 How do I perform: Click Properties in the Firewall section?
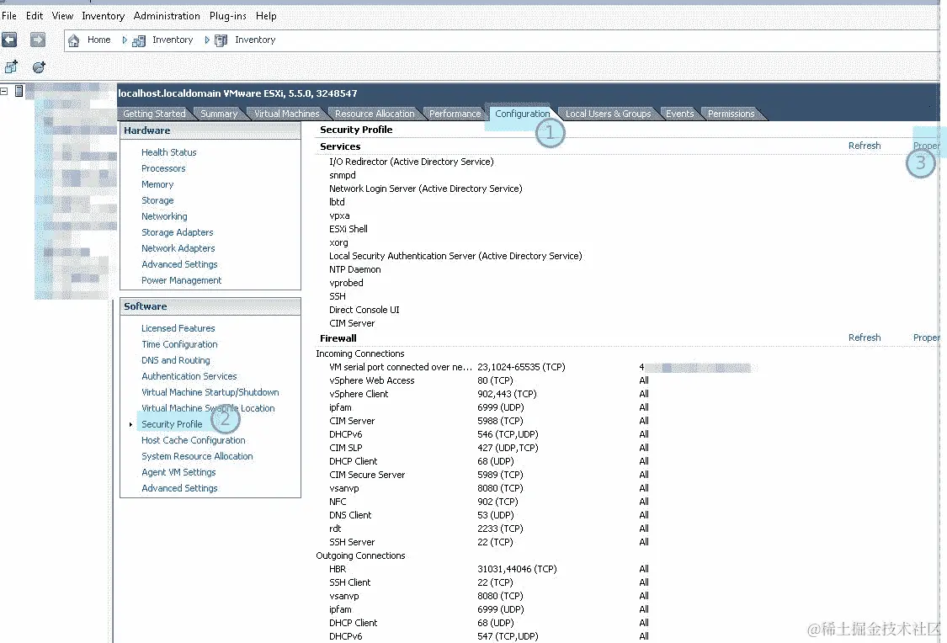pos(927,337)
